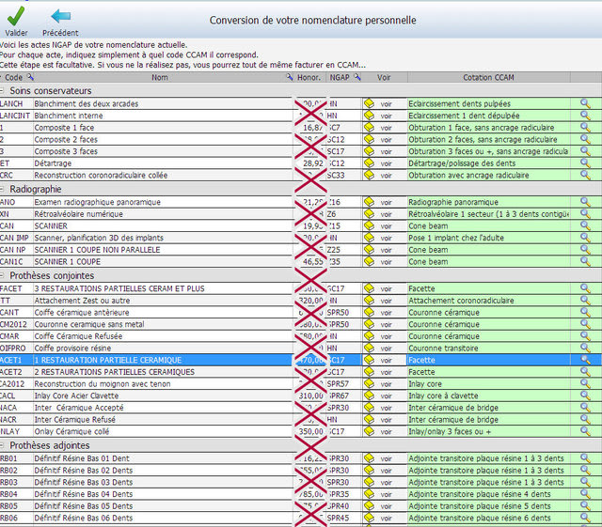This screenshot has width=602, height=527.
Task: Collapse the Radiographie group
Action: (x=4, y=189)
